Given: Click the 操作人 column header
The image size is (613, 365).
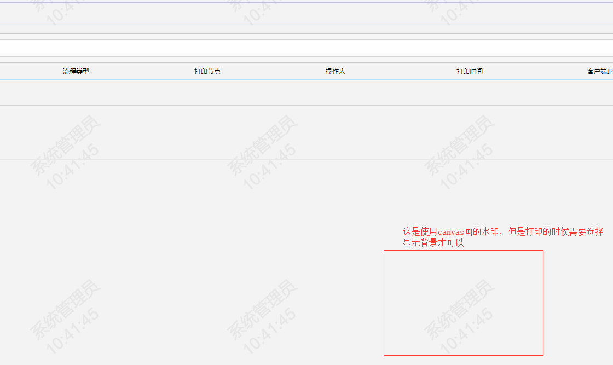Looking at the screenshot, I should point(336,71).
